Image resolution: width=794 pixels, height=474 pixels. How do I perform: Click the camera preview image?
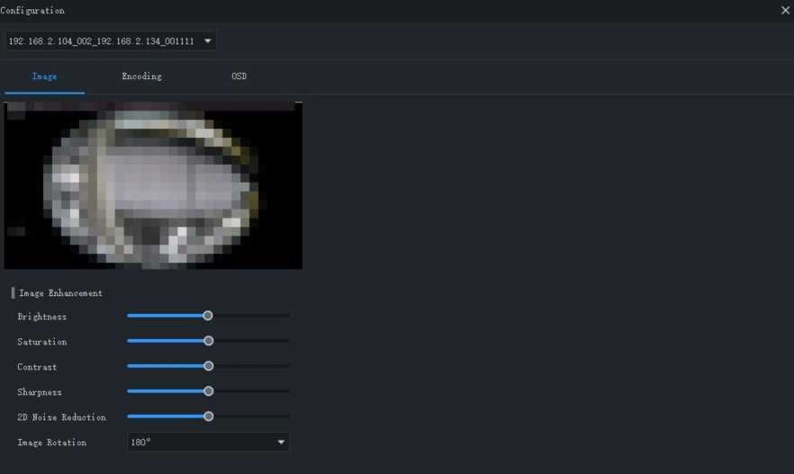[153, 185]
